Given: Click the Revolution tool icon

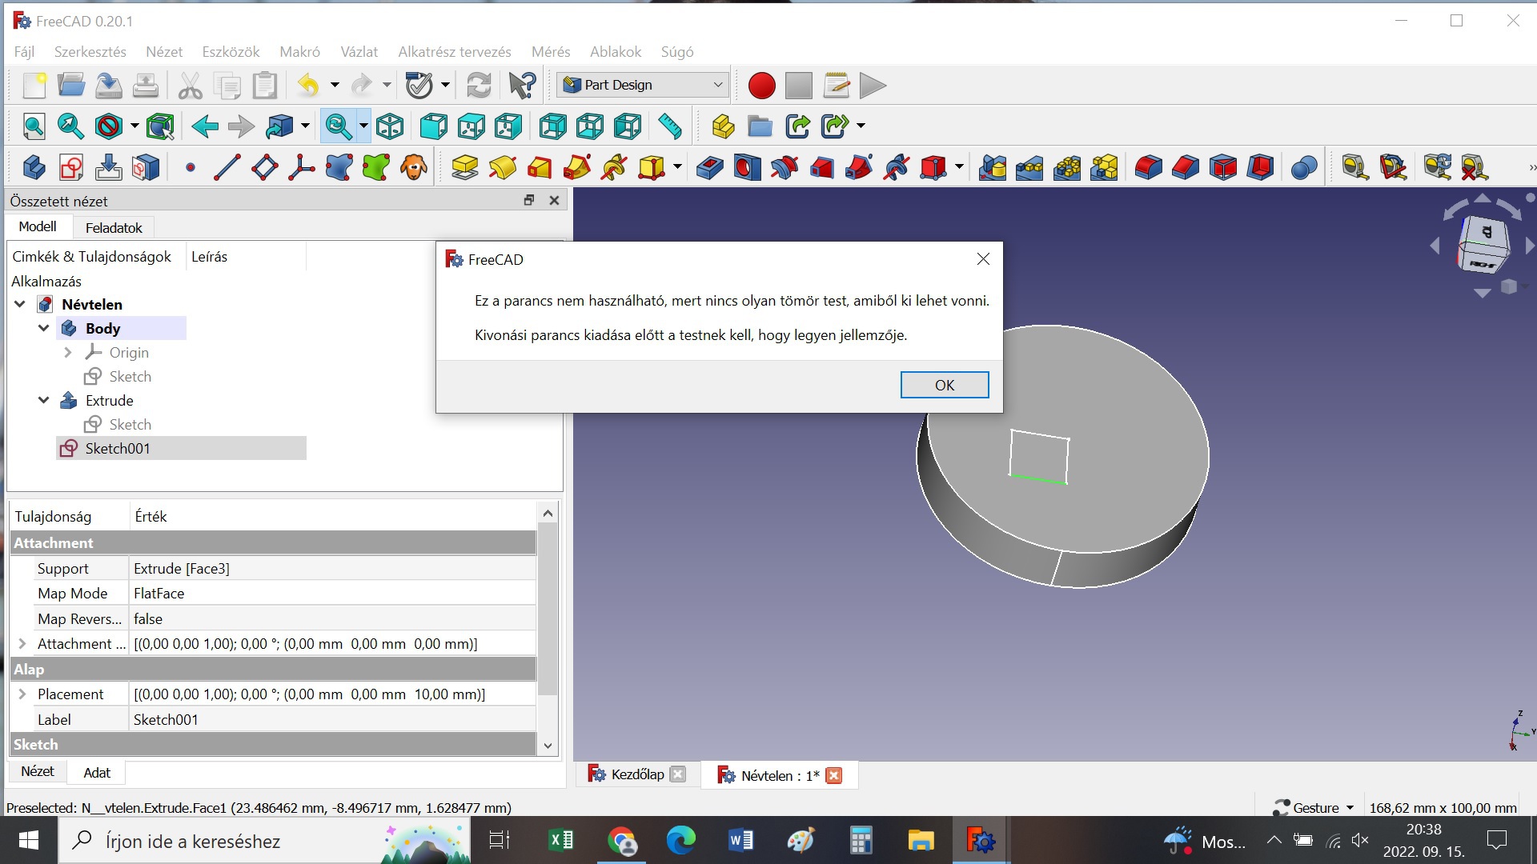Looking at the screenshot, I should tap(502, 168).
